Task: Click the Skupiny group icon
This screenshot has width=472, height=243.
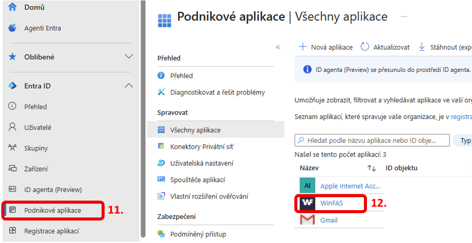Action: 13,148
